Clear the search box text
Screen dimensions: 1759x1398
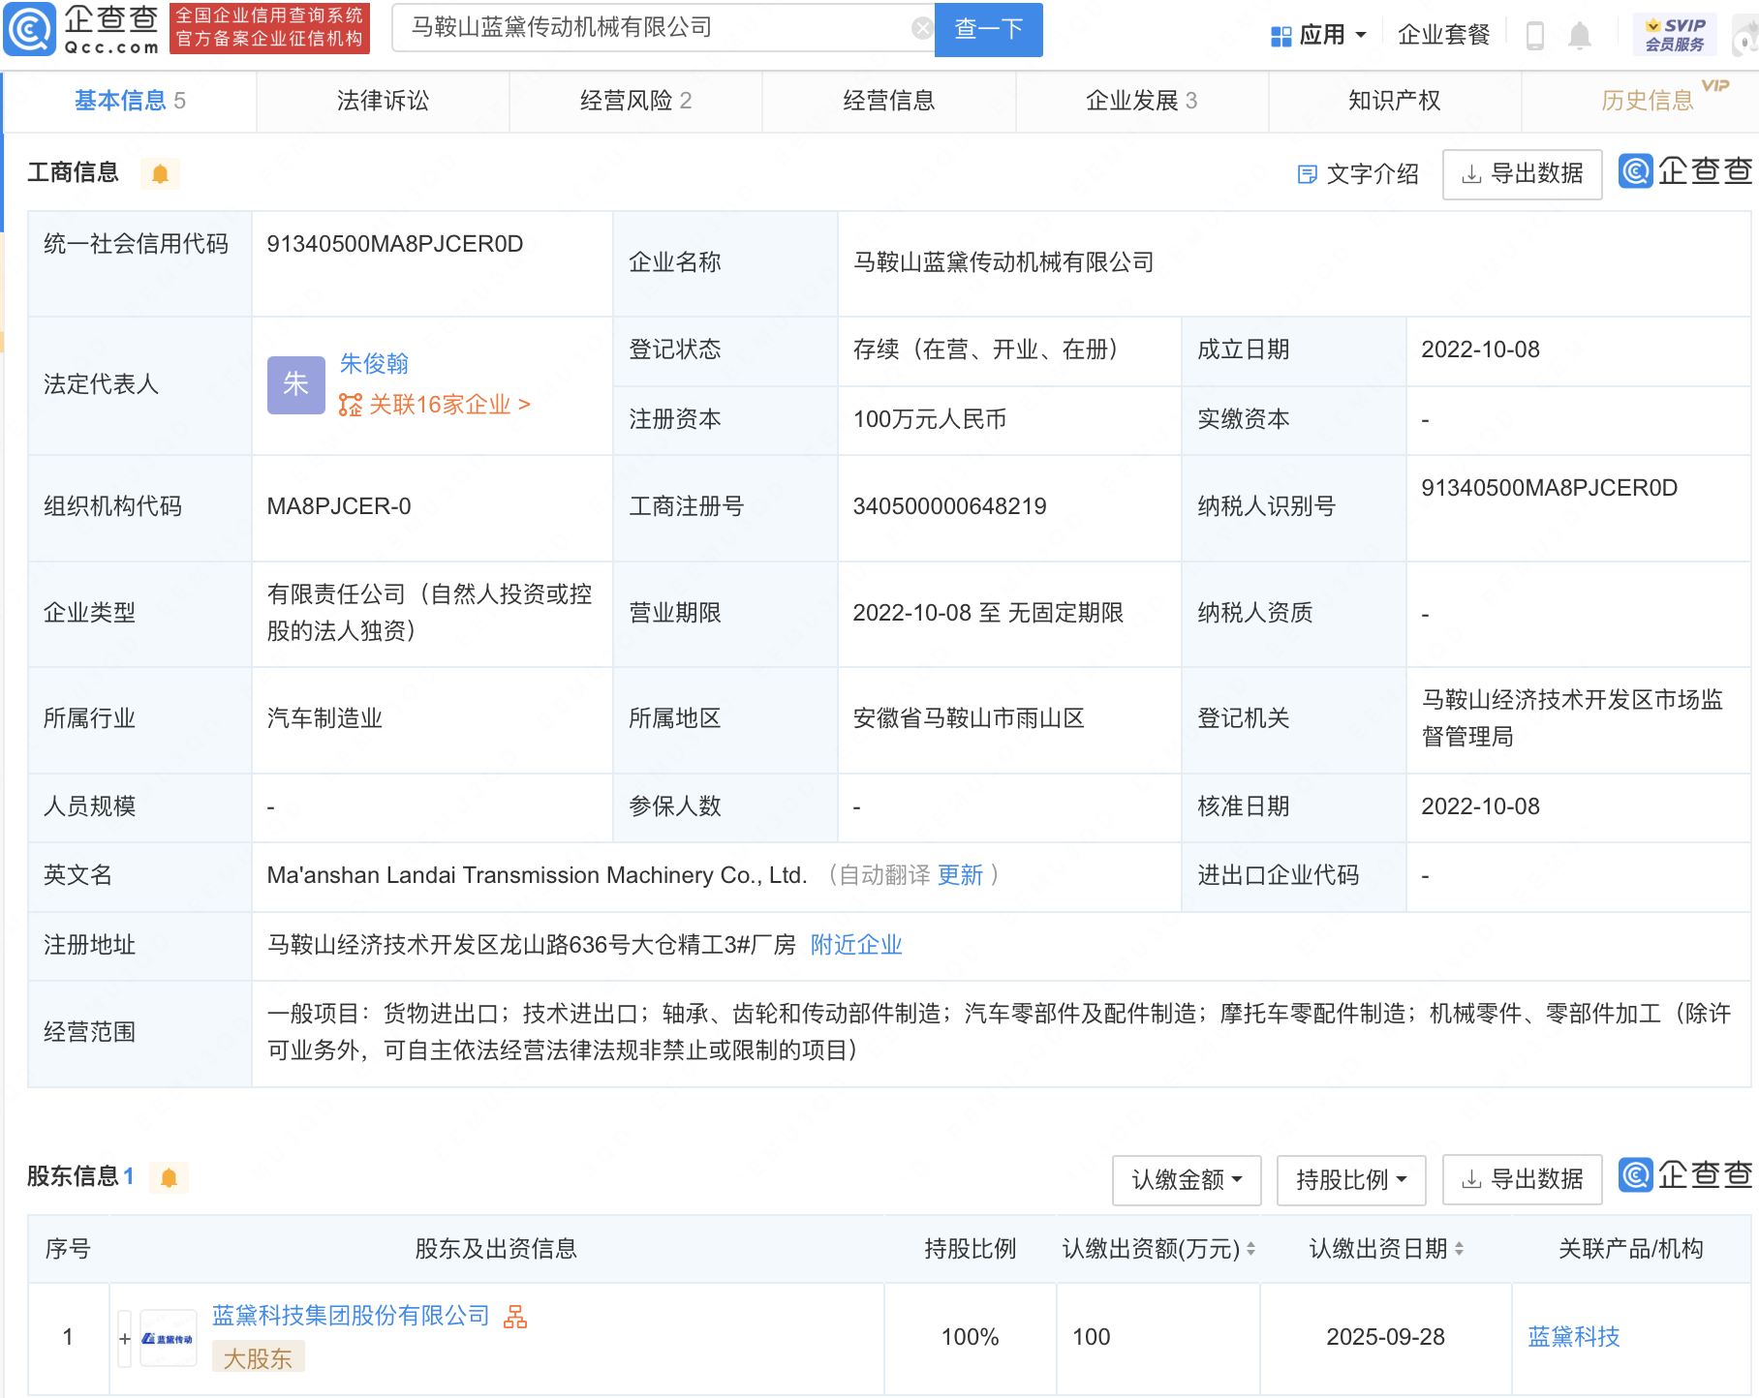[922, 28]
